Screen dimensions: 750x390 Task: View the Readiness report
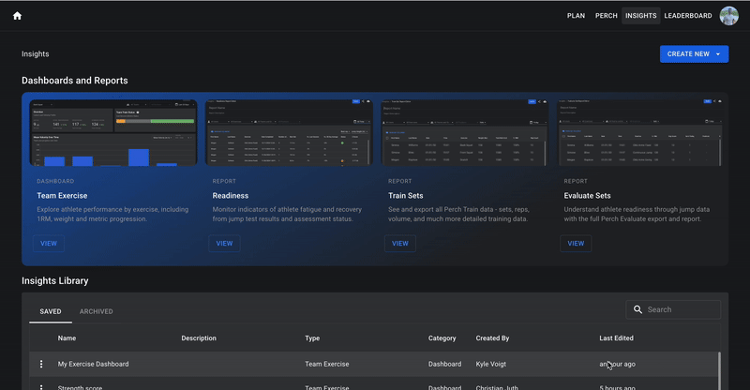(x=224, y=244)
